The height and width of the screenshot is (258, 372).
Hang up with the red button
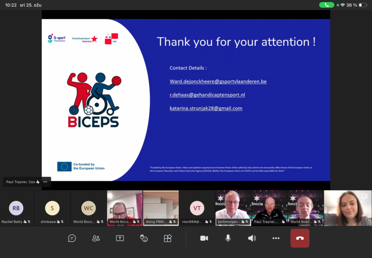point(300,238)
